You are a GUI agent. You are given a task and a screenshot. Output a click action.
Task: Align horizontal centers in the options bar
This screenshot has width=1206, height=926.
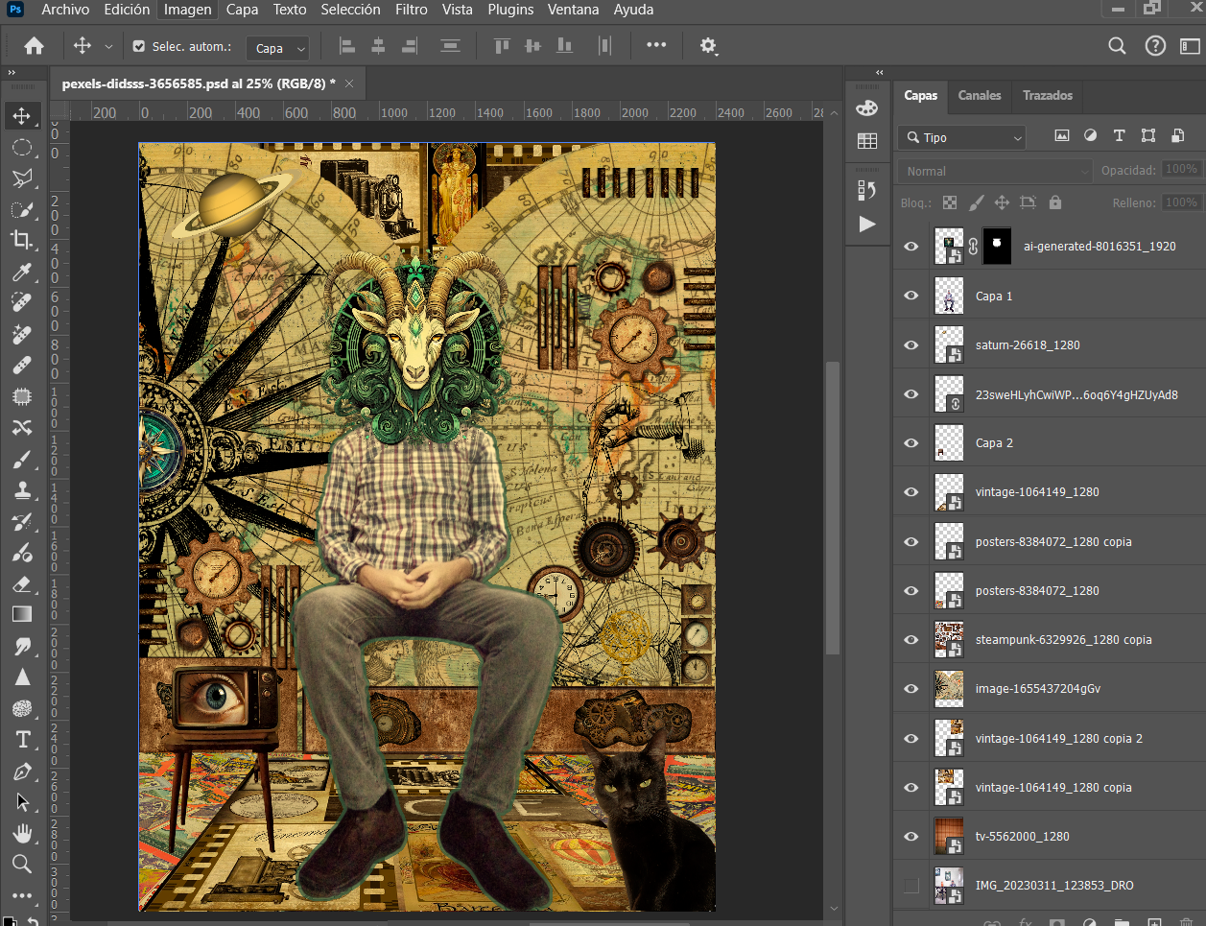378,46
